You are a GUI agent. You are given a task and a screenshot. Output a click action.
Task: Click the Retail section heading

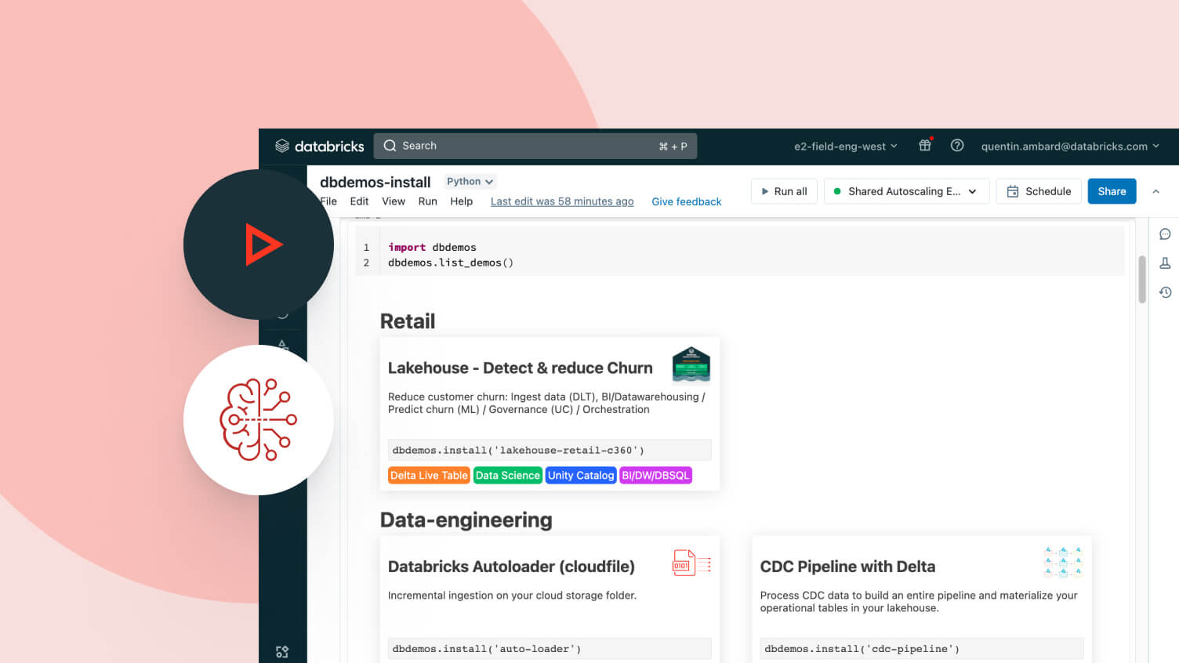click(x=408, y=321)
